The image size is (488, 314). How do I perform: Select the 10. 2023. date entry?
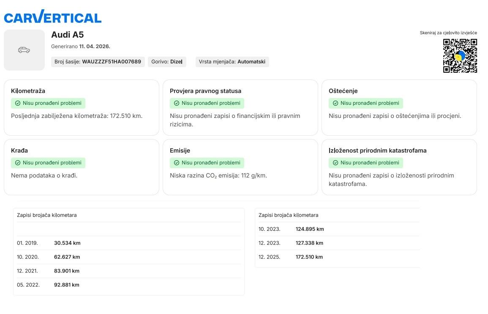pos(270,229)
